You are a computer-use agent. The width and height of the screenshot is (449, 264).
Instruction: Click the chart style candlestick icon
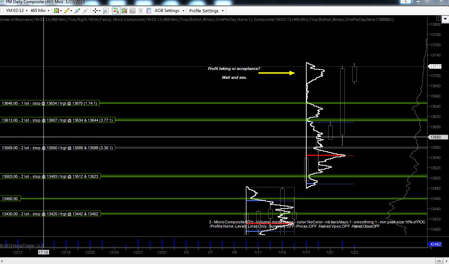point(56,11)
